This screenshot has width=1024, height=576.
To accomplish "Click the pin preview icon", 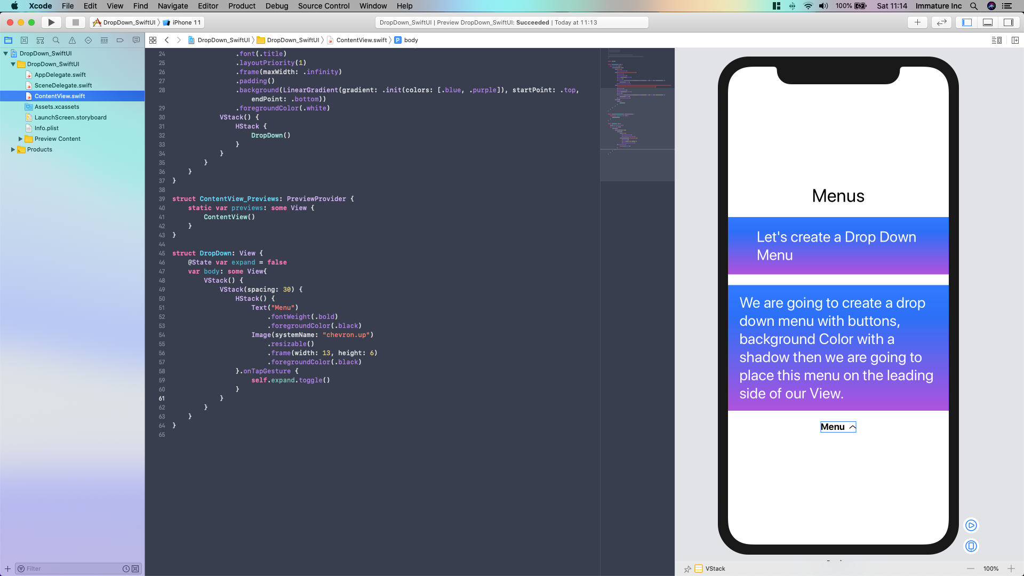I will pos(687,569).
